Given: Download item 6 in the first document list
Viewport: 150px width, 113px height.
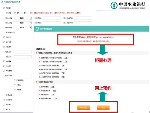Looking at the screenshot, I should click(63, 77).
